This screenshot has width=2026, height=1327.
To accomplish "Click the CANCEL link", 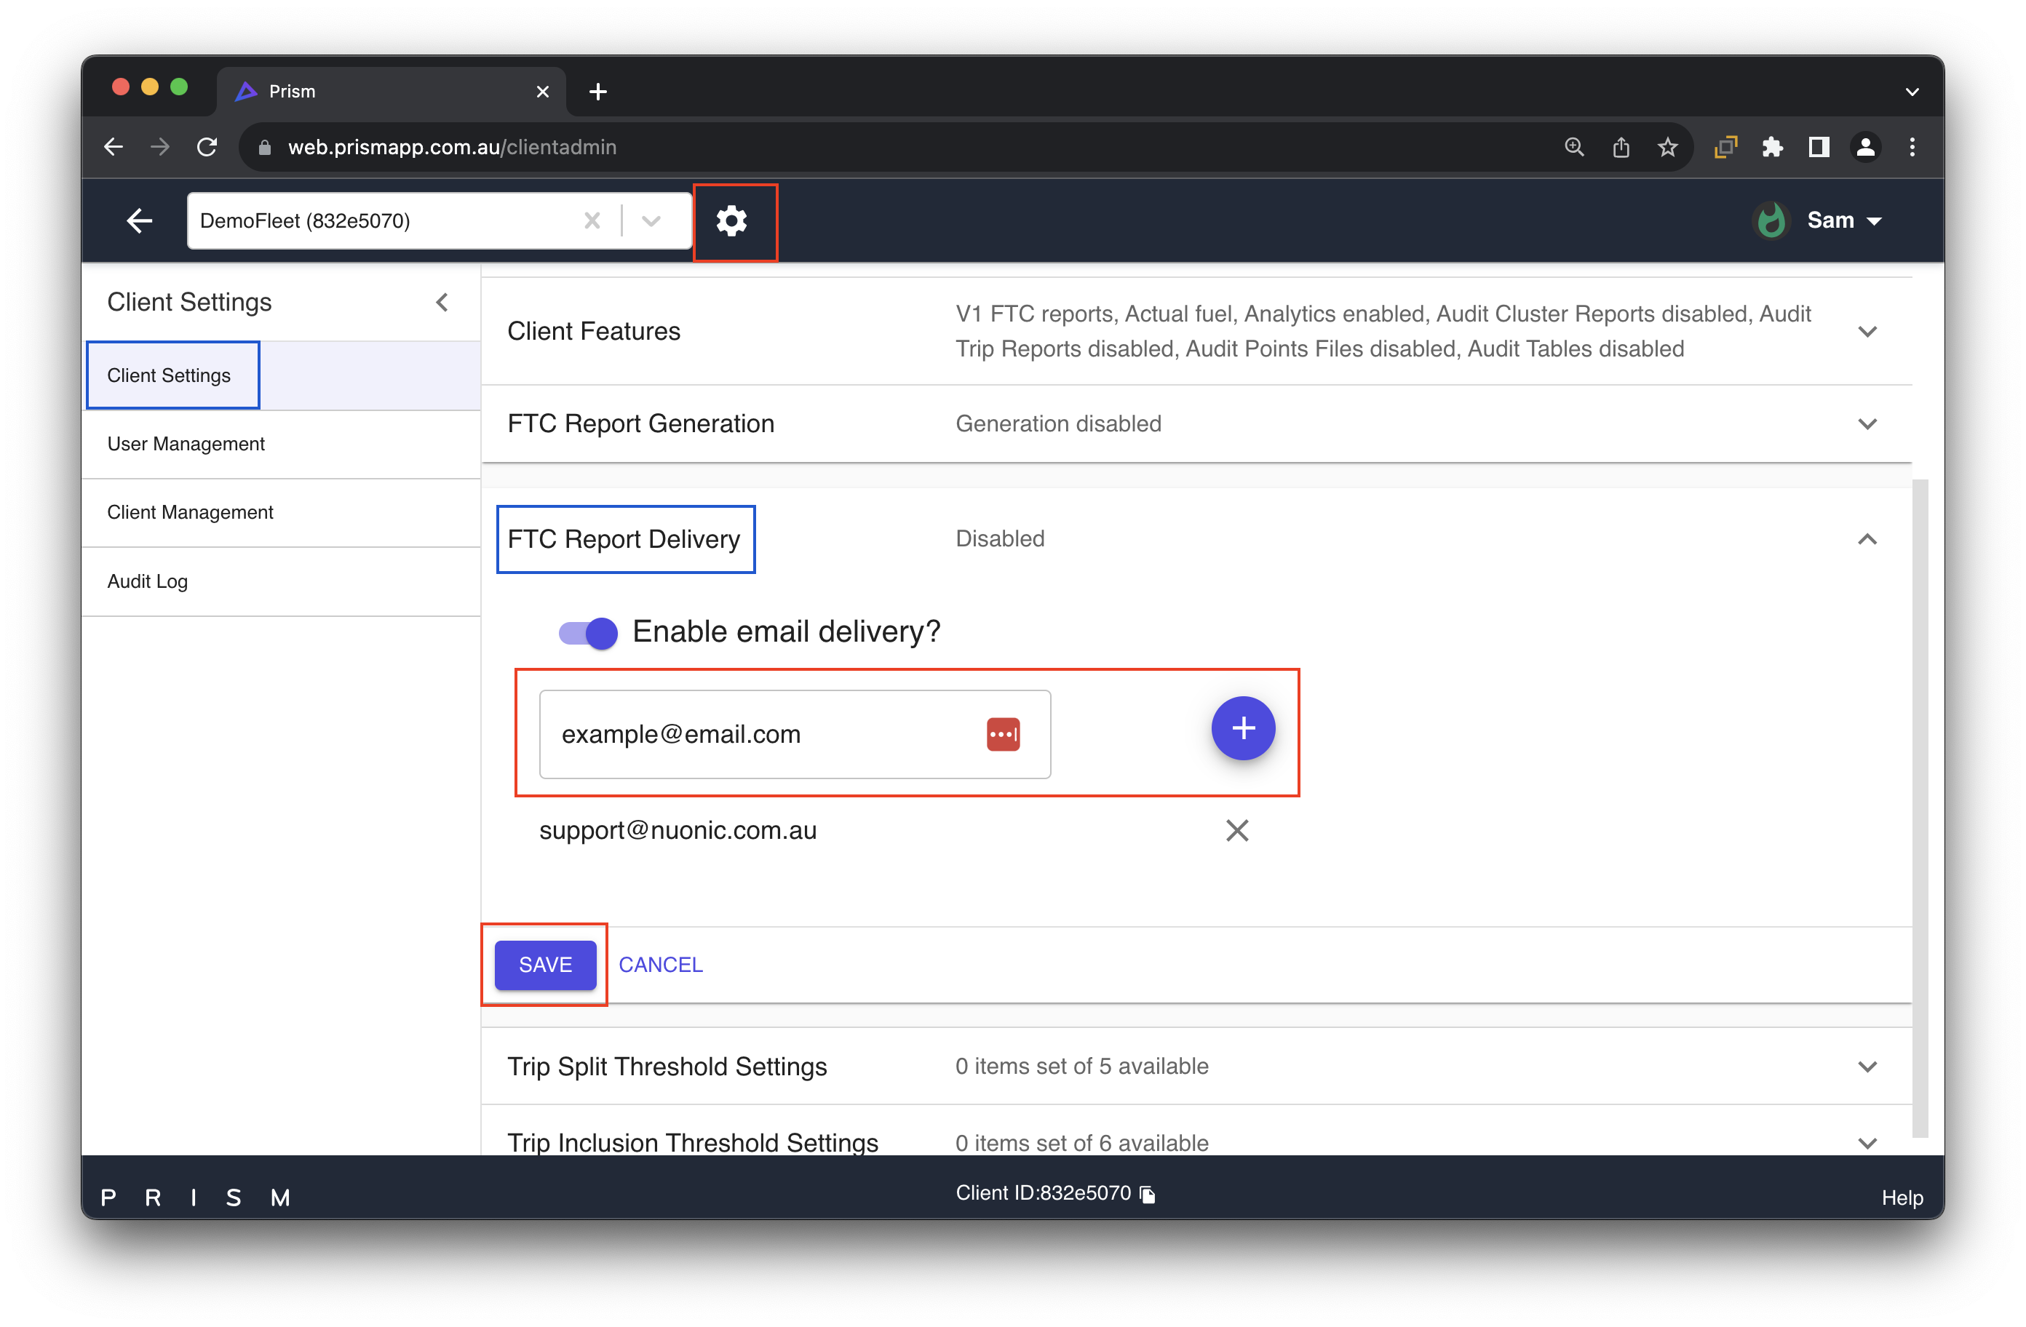I will pyautogui.click(x=661, y=965).
